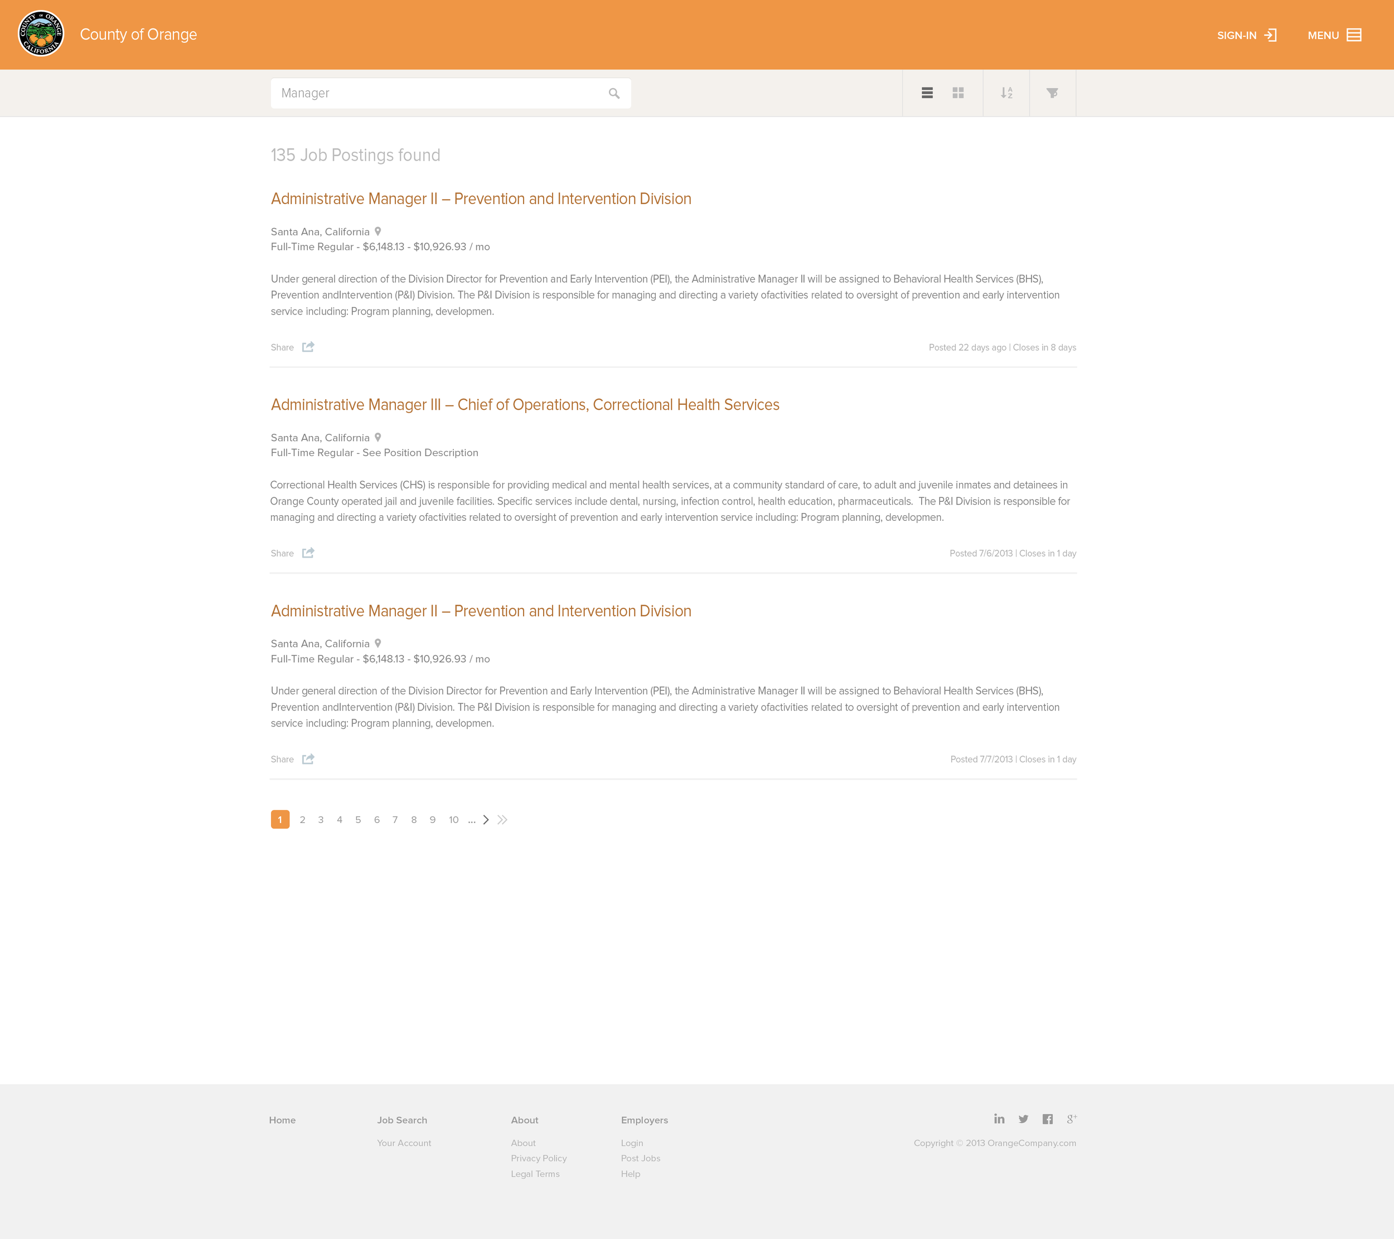Click Share text on the first posting

[282, 347]
